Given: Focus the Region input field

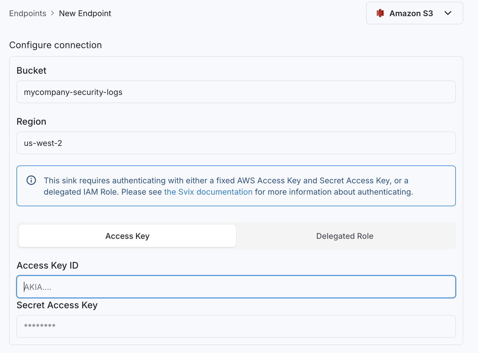Looking at the screenshot, I should coord(236,143).
